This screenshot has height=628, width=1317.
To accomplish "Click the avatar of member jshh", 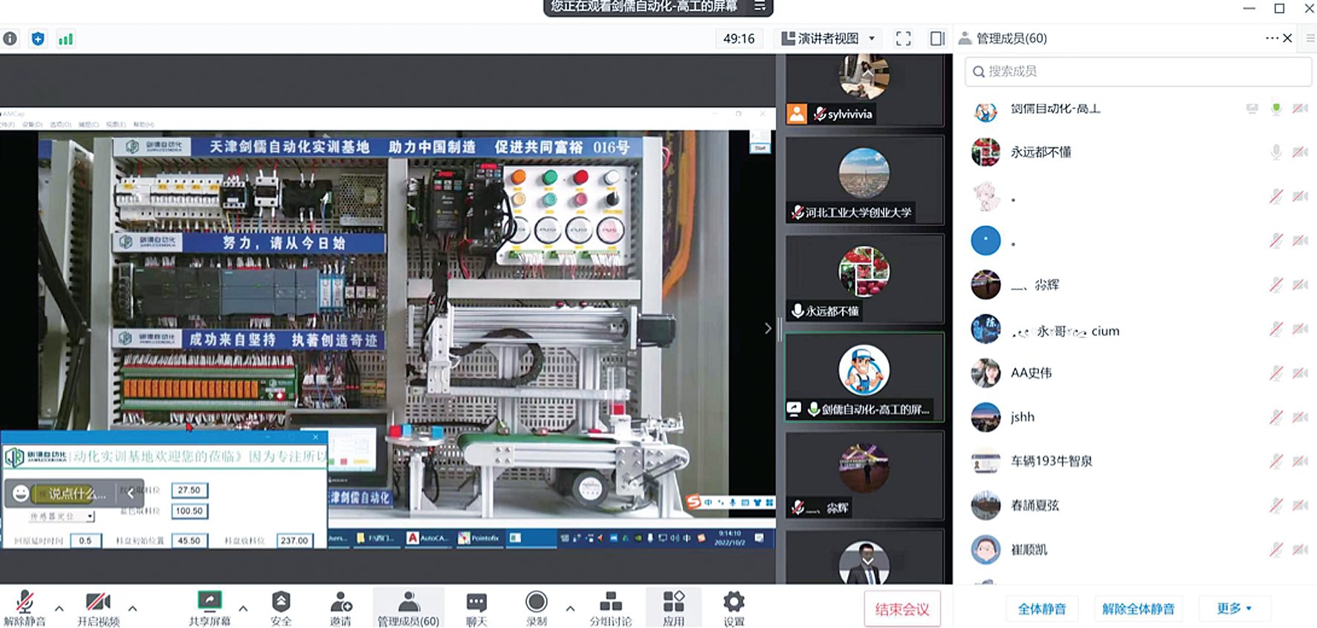I will click(986, 417).
